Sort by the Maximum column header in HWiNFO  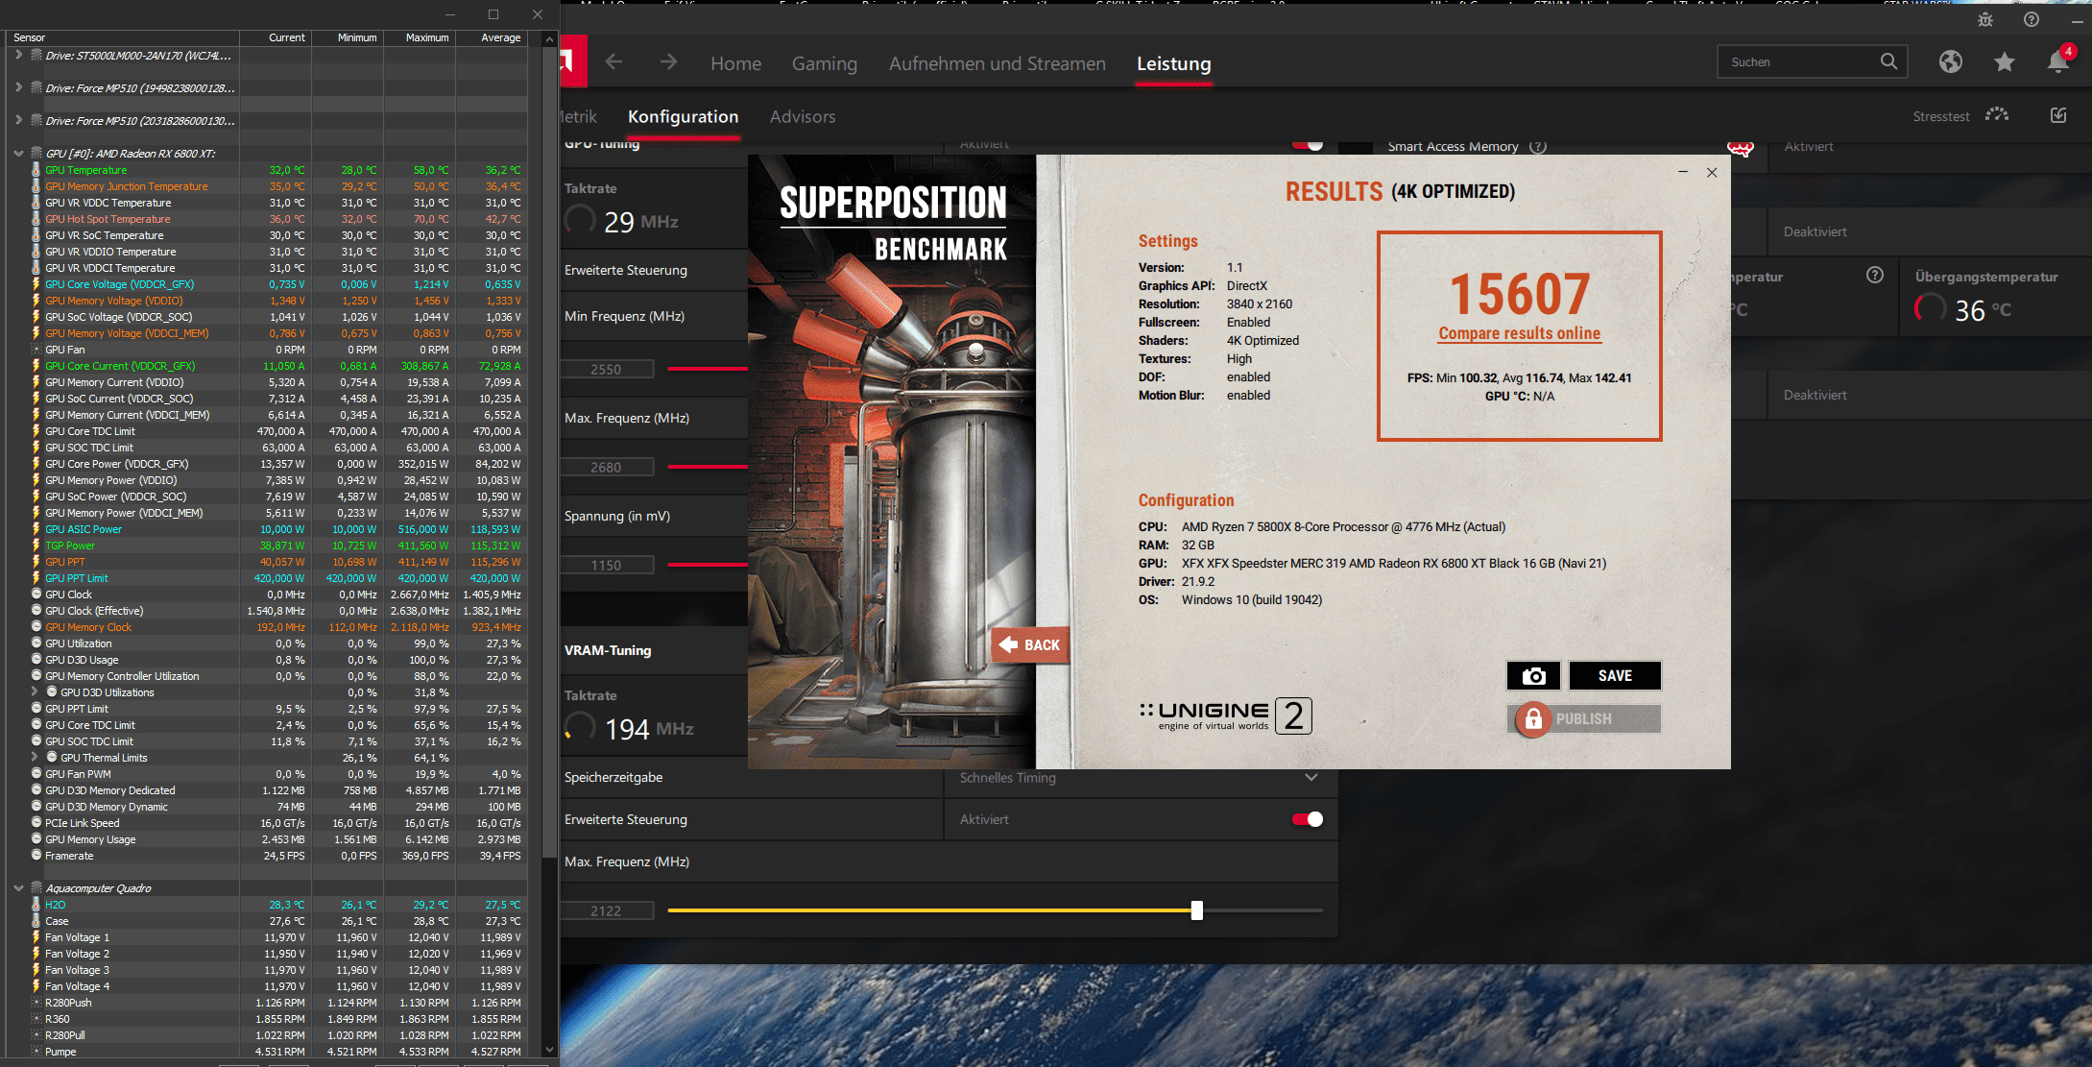[420, 37]
